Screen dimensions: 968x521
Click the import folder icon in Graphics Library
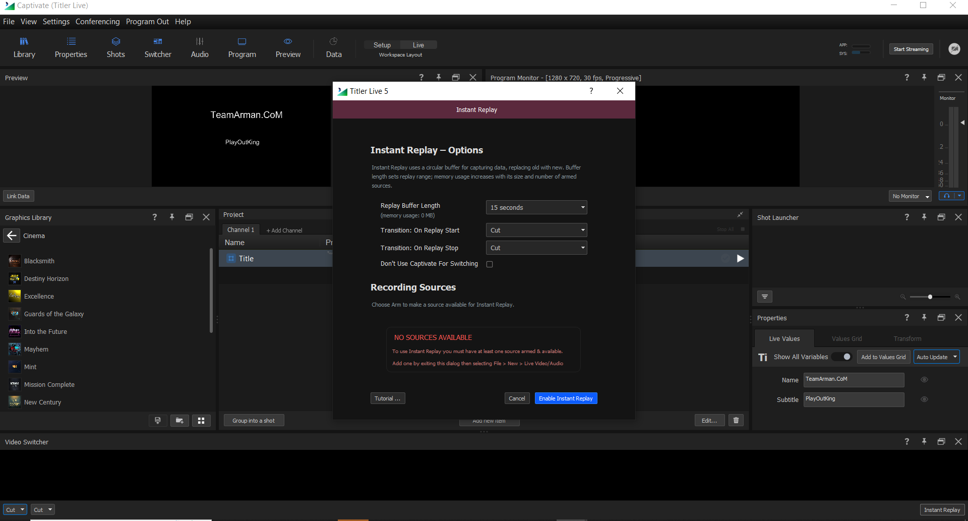179,420
